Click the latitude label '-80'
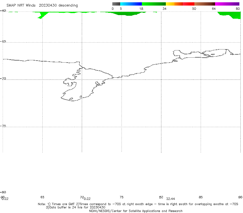Screen dimensions: 243x213 [x=3, y=192]
